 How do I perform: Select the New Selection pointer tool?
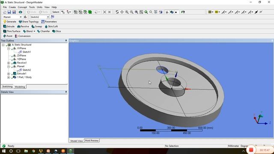pos(63,12)
